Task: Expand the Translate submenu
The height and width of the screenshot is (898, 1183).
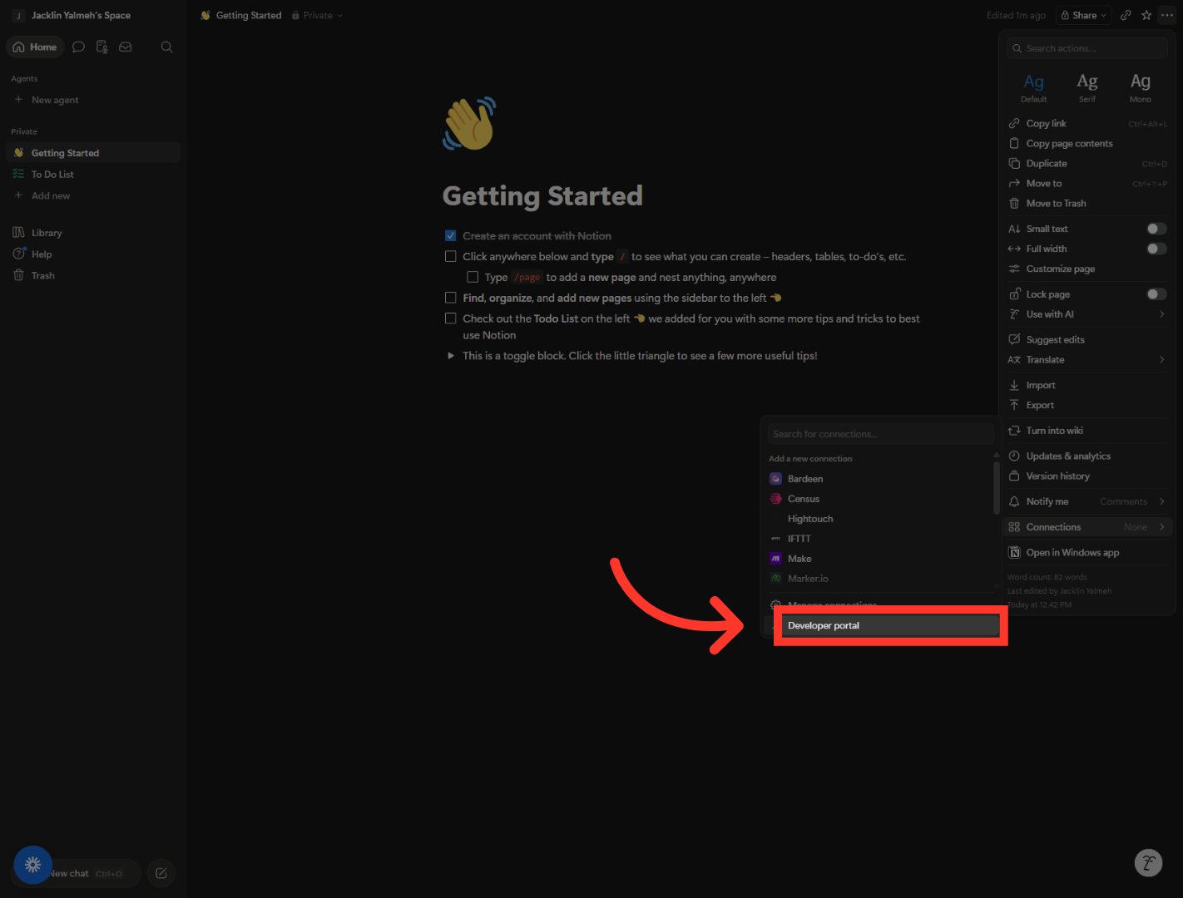Action: 1086,360
